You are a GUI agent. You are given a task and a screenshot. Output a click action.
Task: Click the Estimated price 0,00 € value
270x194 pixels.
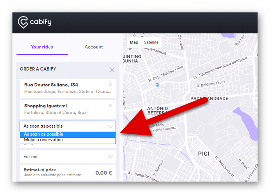click(x=104, y=173)
